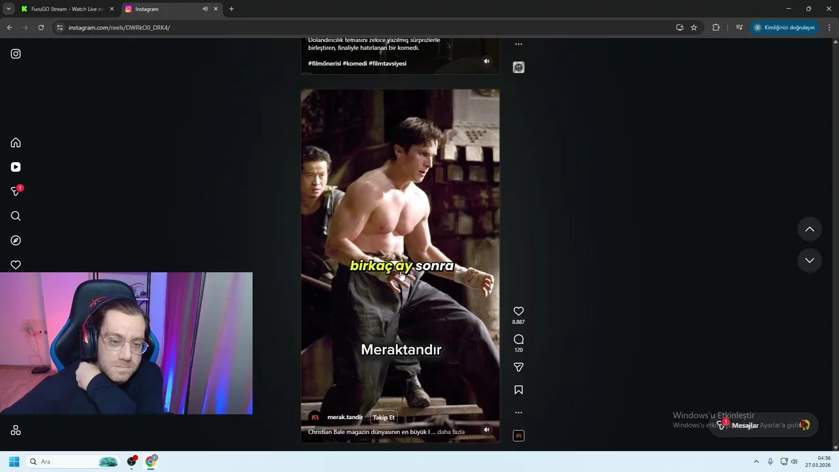Toggle sound on the previous reel above
This screenshot has height=472, width=839.
click(486, 61)
